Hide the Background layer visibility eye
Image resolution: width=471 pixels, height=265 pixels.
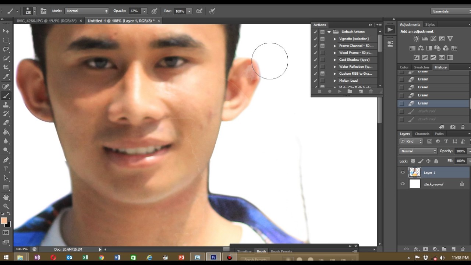click(403, 184)
